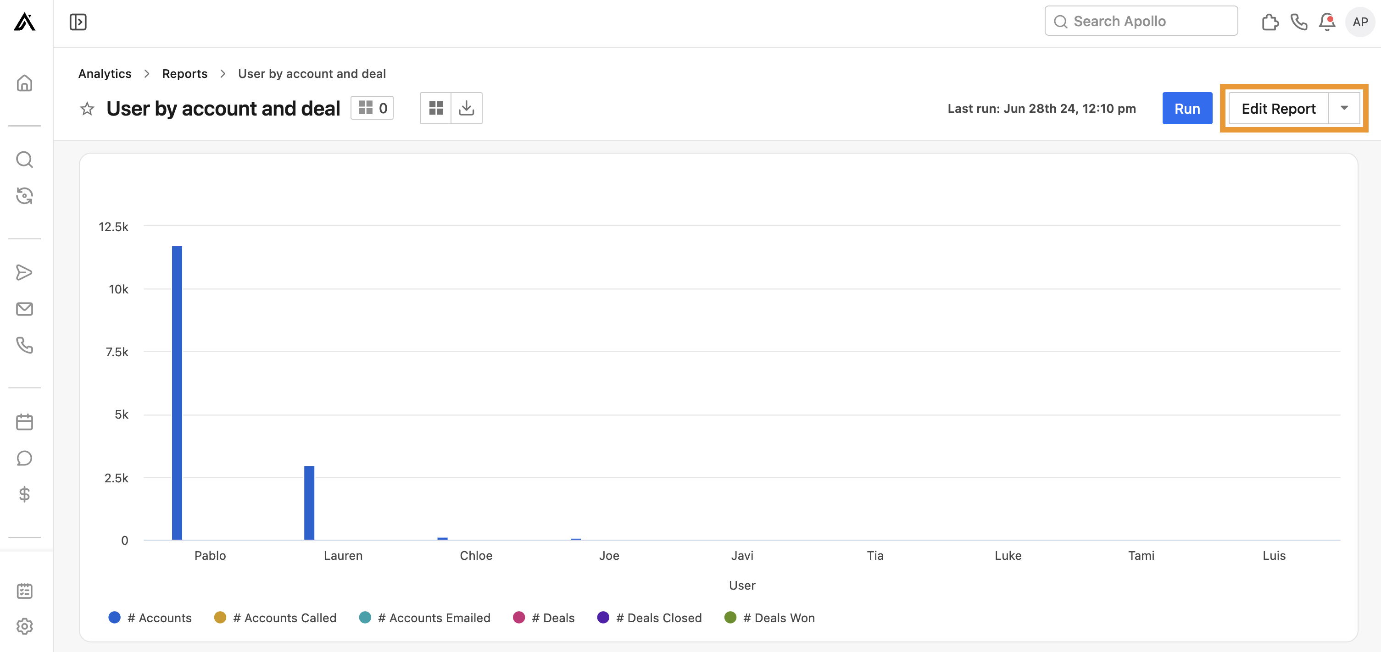The image size is (1381, 652).
Task: Collapse the sidebar with the panel toggle
Action: click(x=78, y=22)
